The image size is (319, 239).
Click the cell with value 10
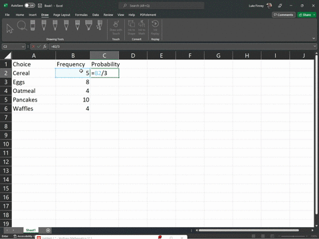72,100
